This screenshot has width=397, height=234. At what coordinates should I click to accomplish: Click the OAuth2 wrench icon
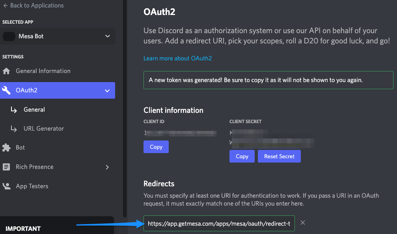pos(6,90)
